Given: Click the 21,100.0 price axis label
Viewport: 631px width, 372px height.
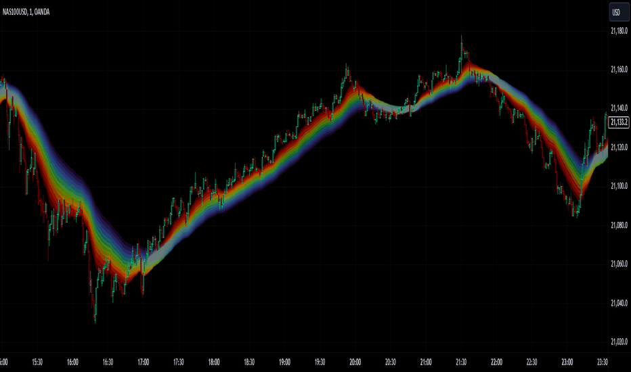Looking at the screenshot, I should coord(619,186).
